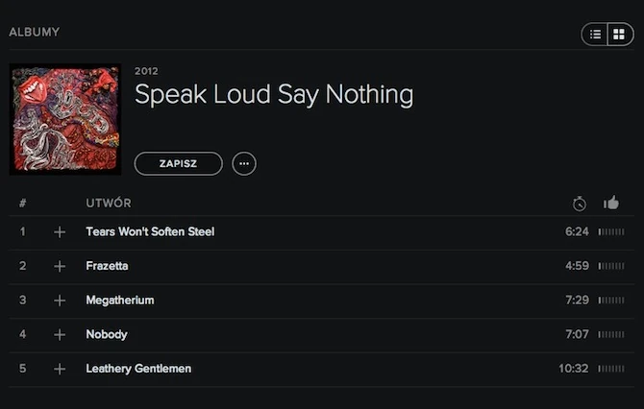Click the album cover artwork
This screenshot has height=409, width=644.
click(x=64, y=119)
